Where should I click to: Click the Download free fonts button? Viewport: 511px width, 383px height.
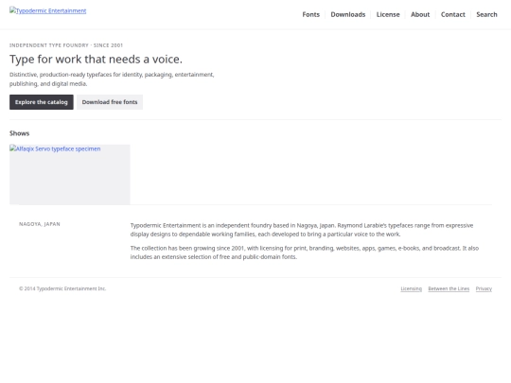click(110, 102)
